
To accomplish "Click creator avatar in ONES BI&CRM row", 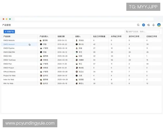I will pos(77,52).
